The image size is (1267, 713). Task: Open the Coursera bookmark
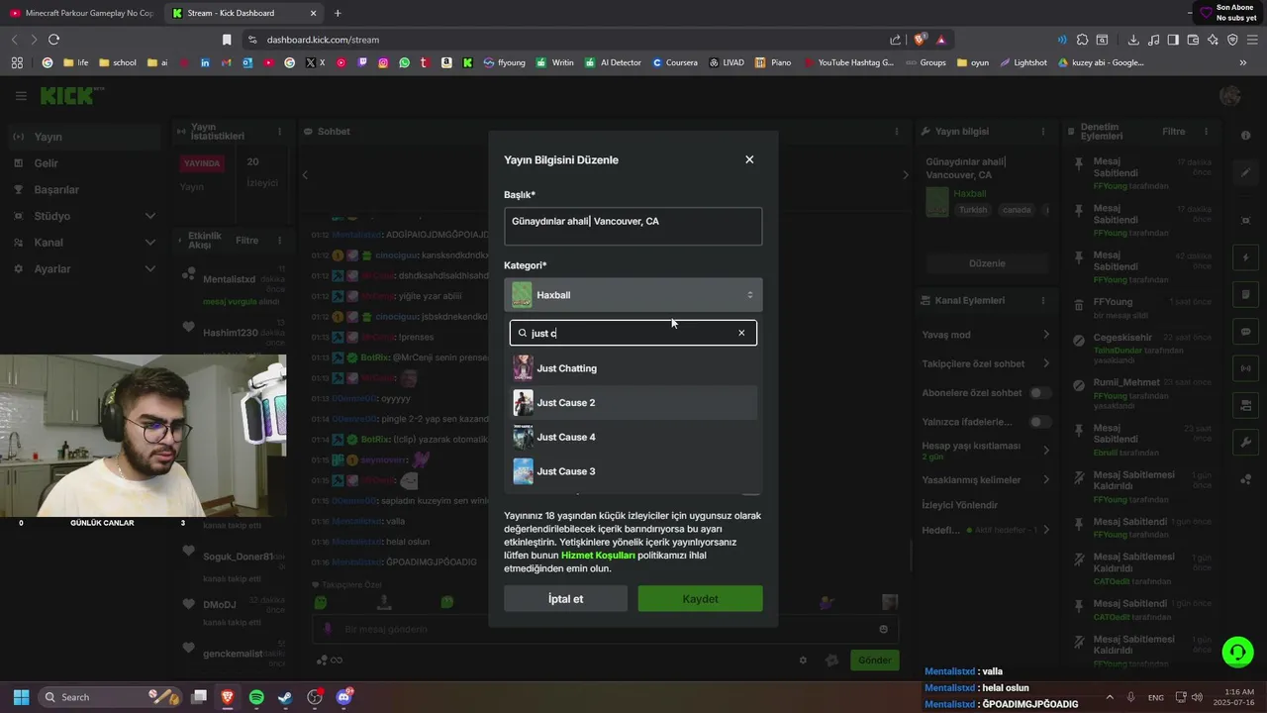click(675, 62)
